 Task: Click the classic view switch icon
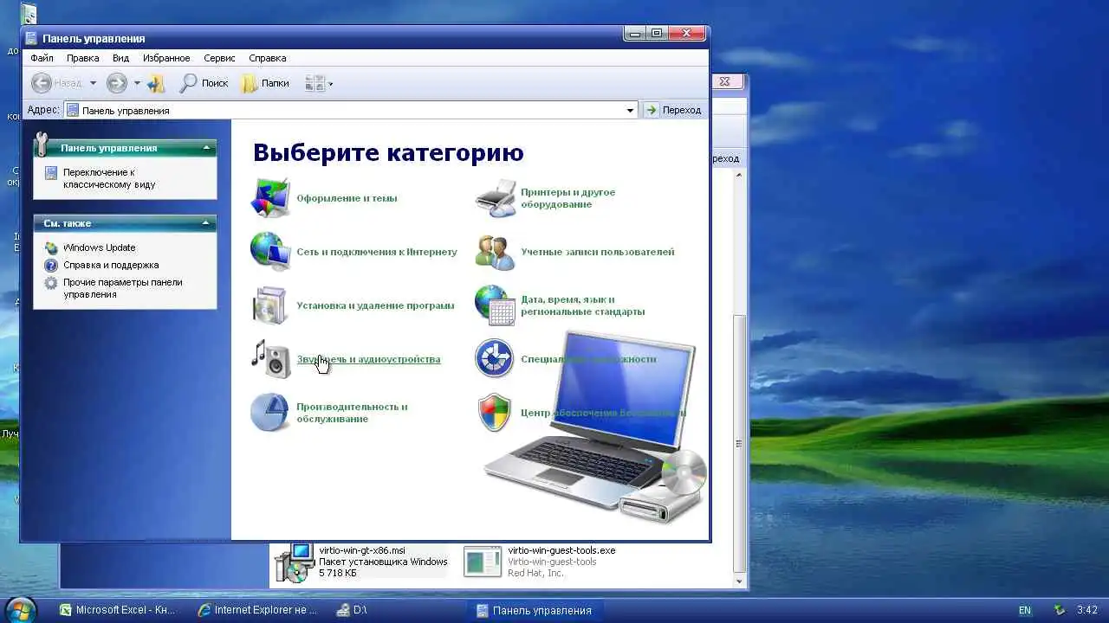coord(51,173)
